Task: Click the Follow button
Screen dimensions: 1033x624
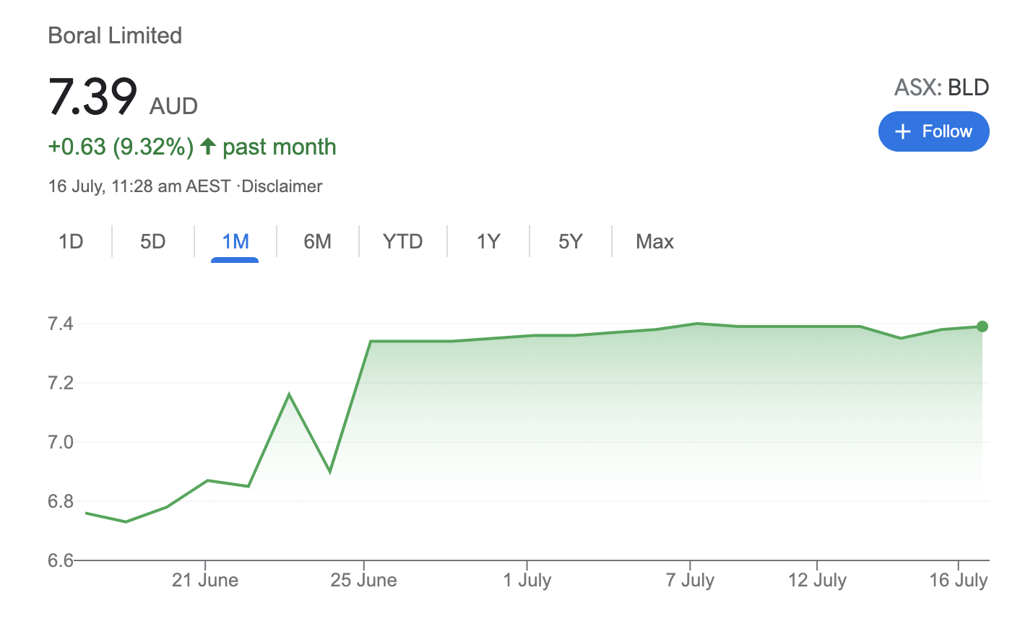Action: [x=933, y=131]
